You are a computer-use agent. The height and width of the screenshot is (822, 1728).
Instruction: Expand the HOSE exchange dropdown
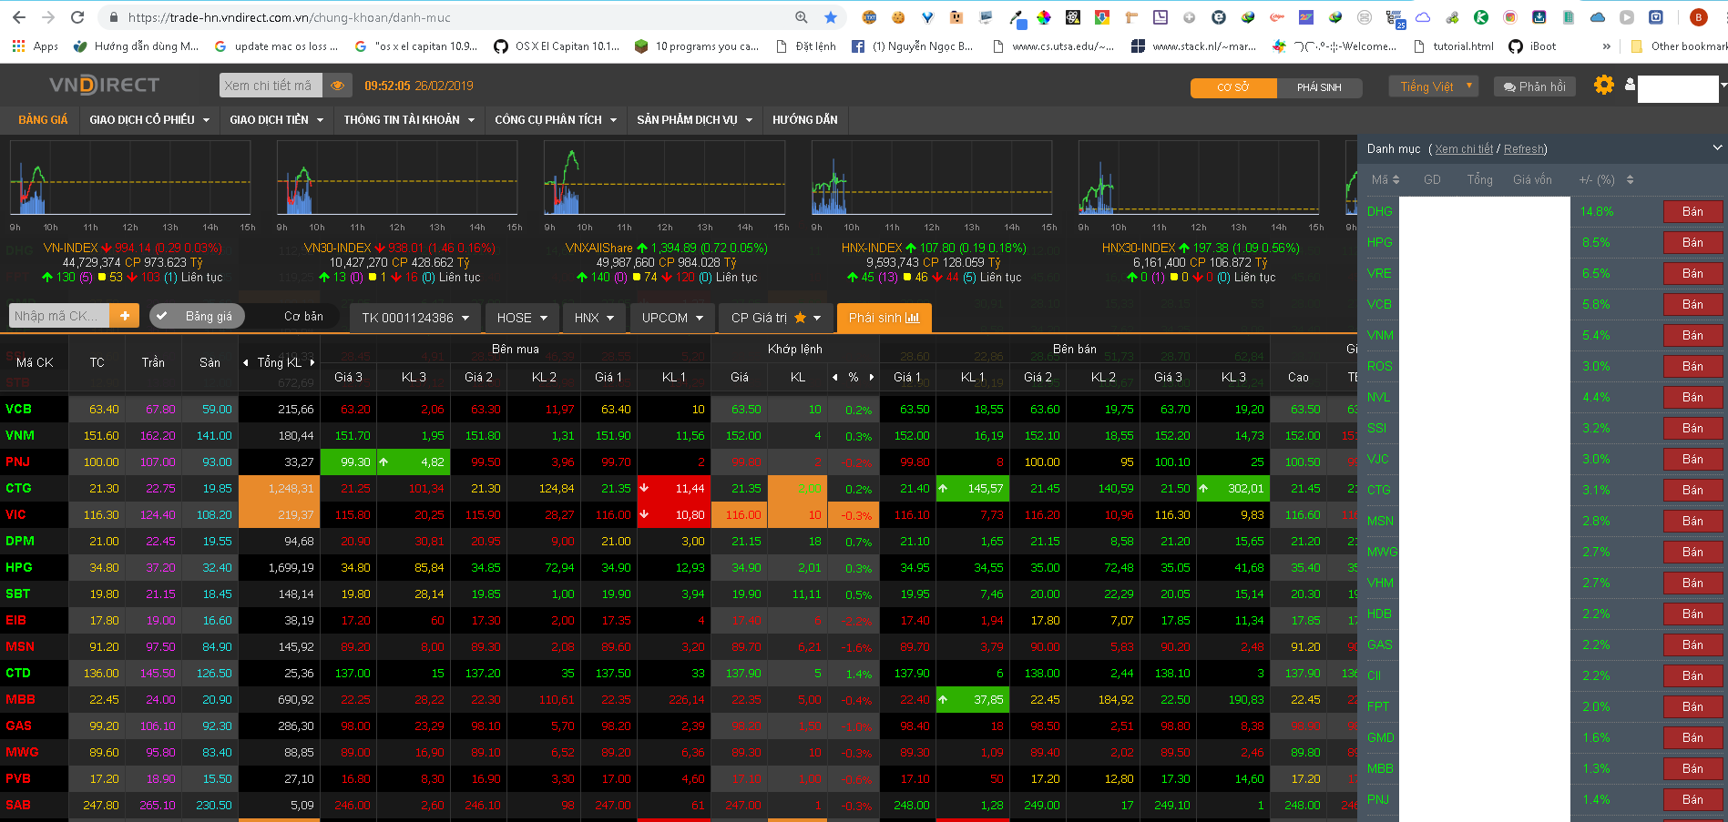[x=522, y=318]
